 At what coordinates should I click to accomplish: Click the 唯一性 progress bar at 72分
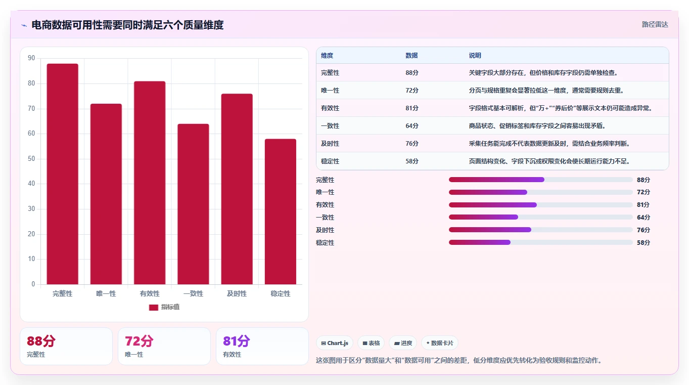541,192
